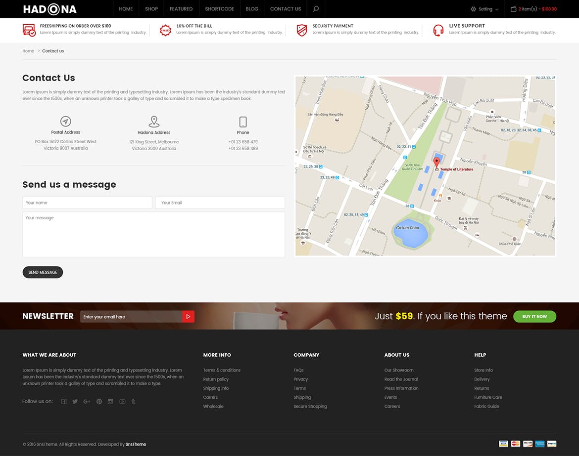Open the Shop menu item
The image size is (579, 456).
(151, 9)
